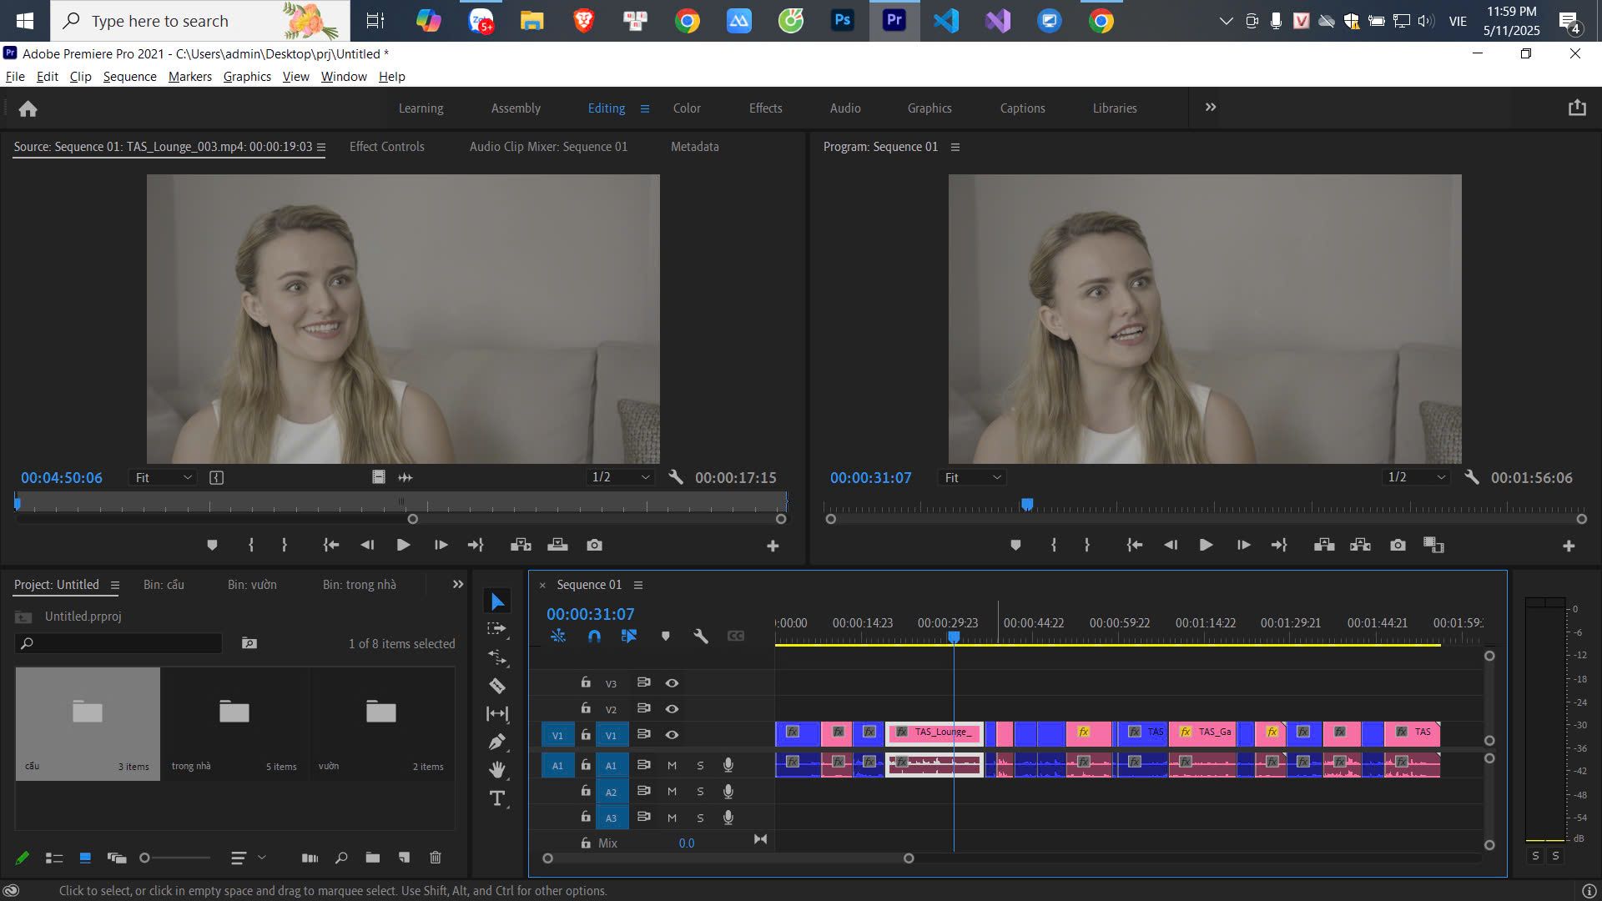Screen dimensions: 1602x901
Task: Select the trong nhà bin thumbnail
Action: (234, 723)
